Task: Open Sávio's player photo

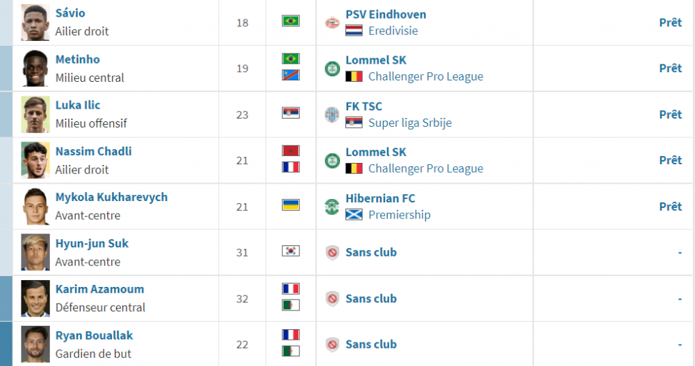Action: click(x=35, y=23)
